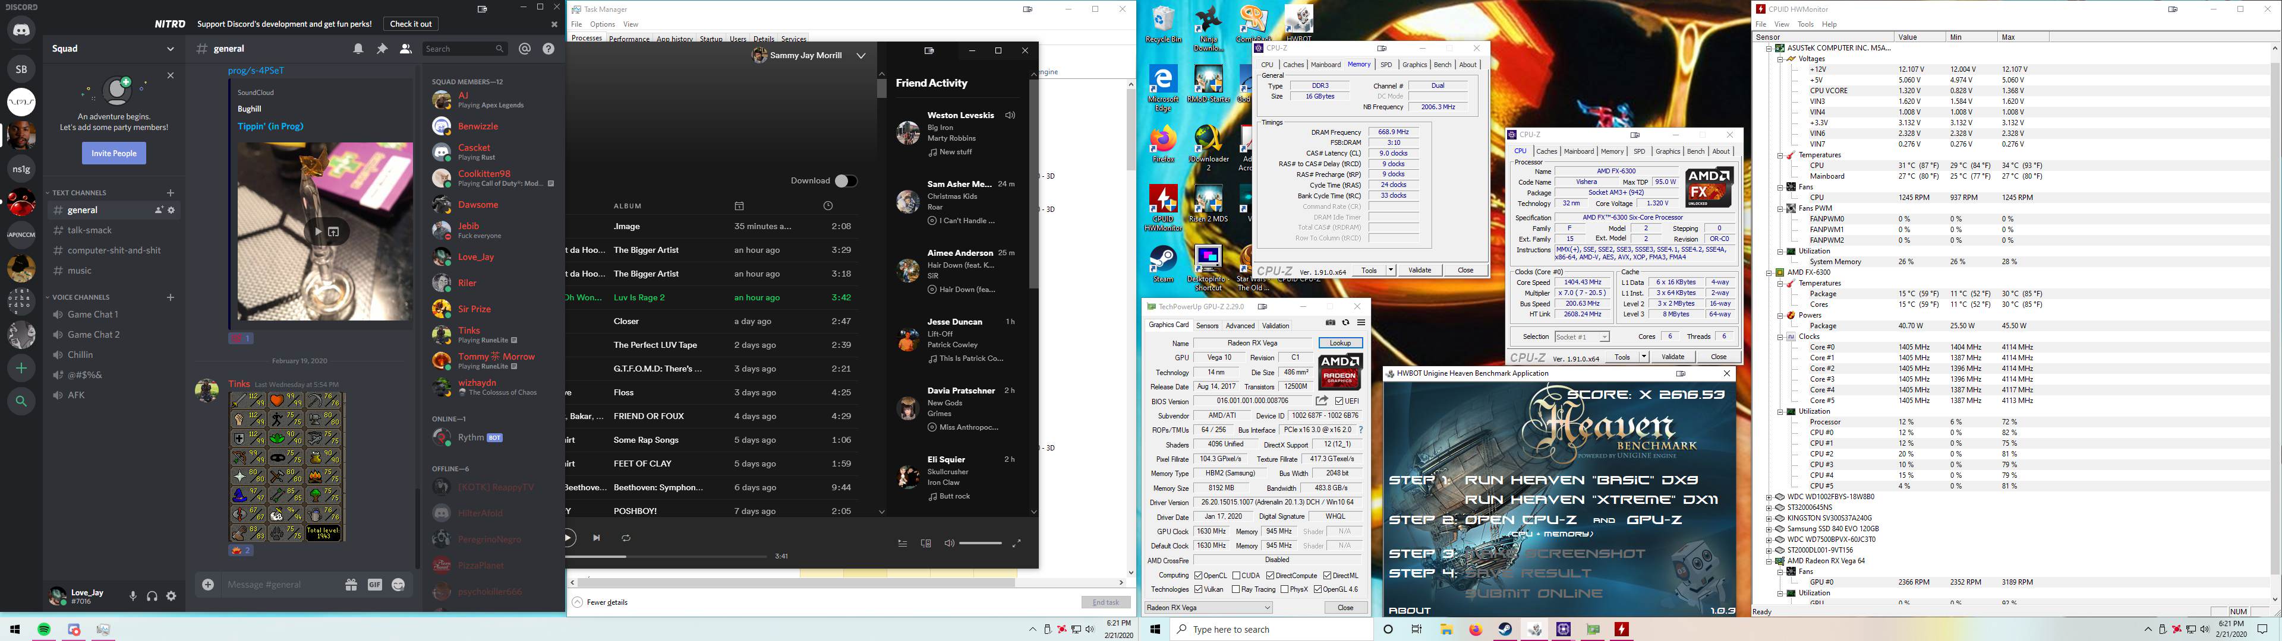Open the ns1g server icon
The image size is (2282, 641).
[21, 168]
